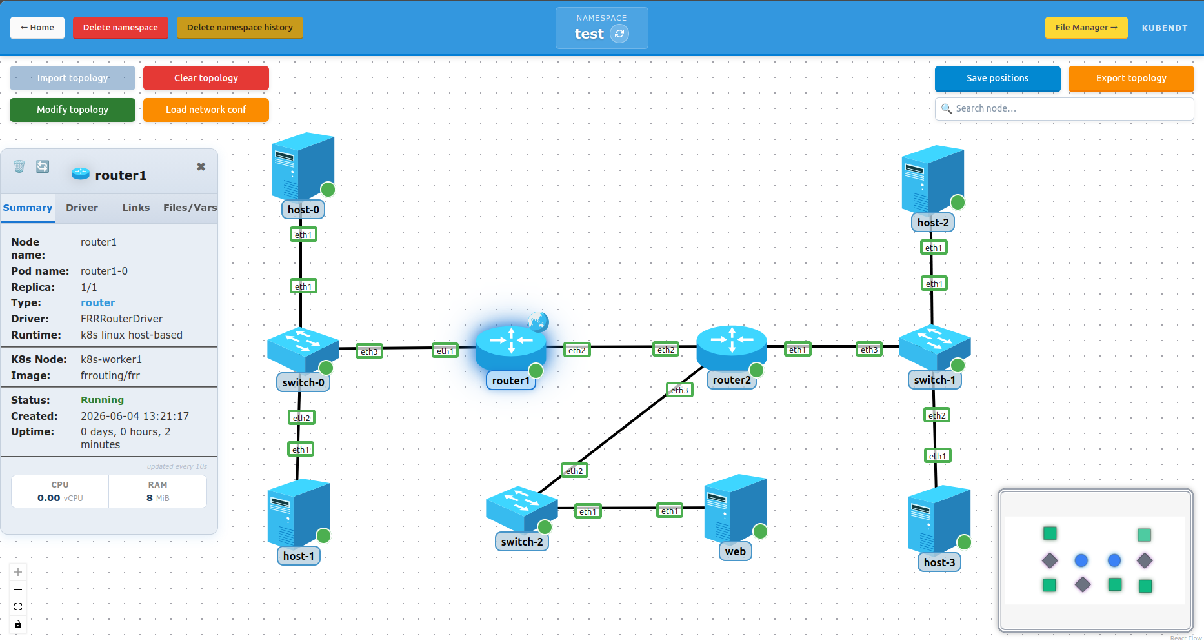Click host-0 green status indicator
The width and height of the screenshot is (1204, 643).
[328, 189]
